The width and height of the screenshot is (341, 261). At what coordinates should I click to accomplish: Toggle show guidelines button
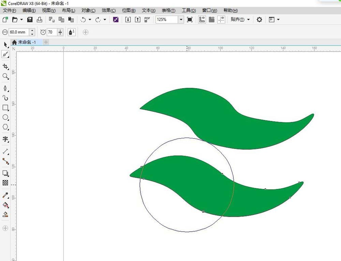coord(221,19)
